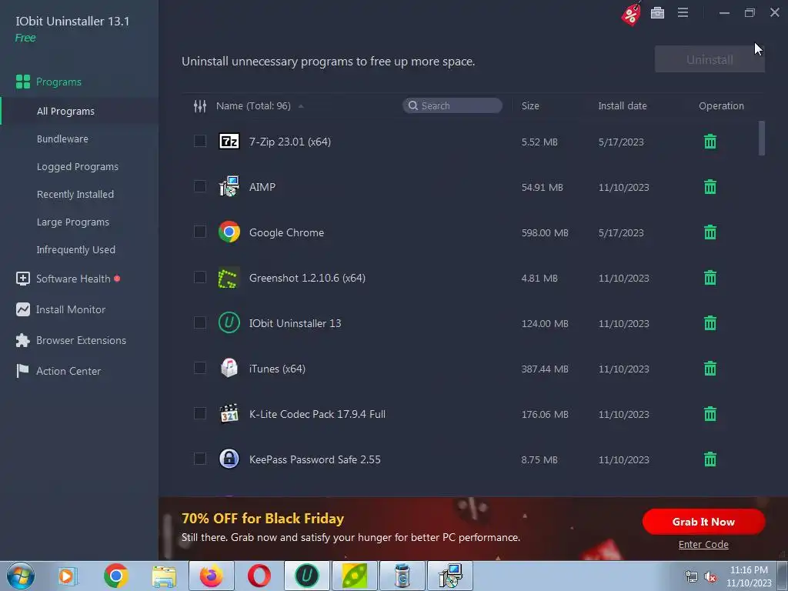The image size is (788, 591).
Task: Click the trash icon for Greenshot 1.2.10.6
Action: pos(710,278)
